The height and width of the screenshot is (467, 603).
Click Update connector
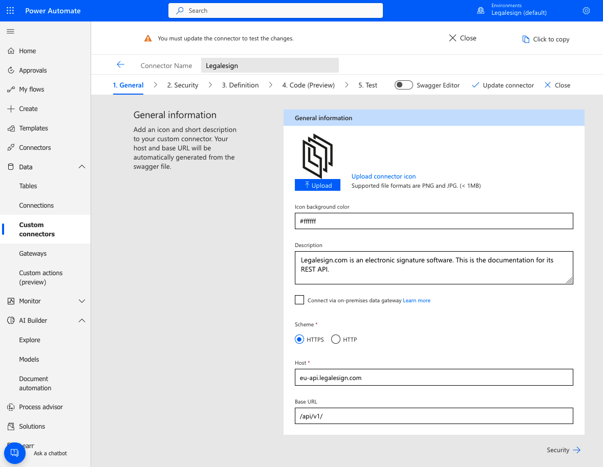503,85
